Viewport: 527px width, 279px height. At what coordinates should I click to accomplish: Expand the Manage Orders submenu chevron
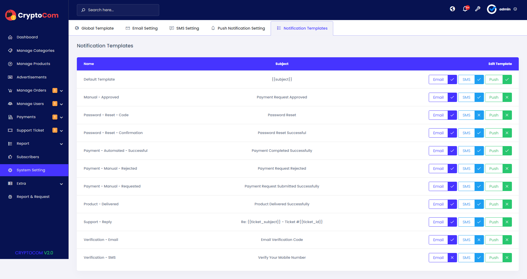pos(61,91)
